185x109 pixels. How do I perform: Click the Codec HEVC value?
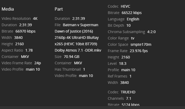[125, 6]
